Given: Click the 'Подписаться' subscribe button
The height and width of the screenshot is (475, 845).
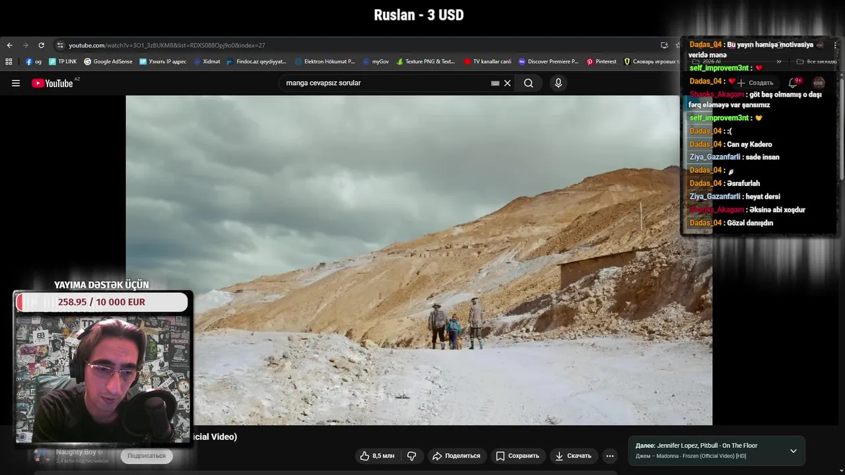Looking at the screenshot, I should 147,456.
